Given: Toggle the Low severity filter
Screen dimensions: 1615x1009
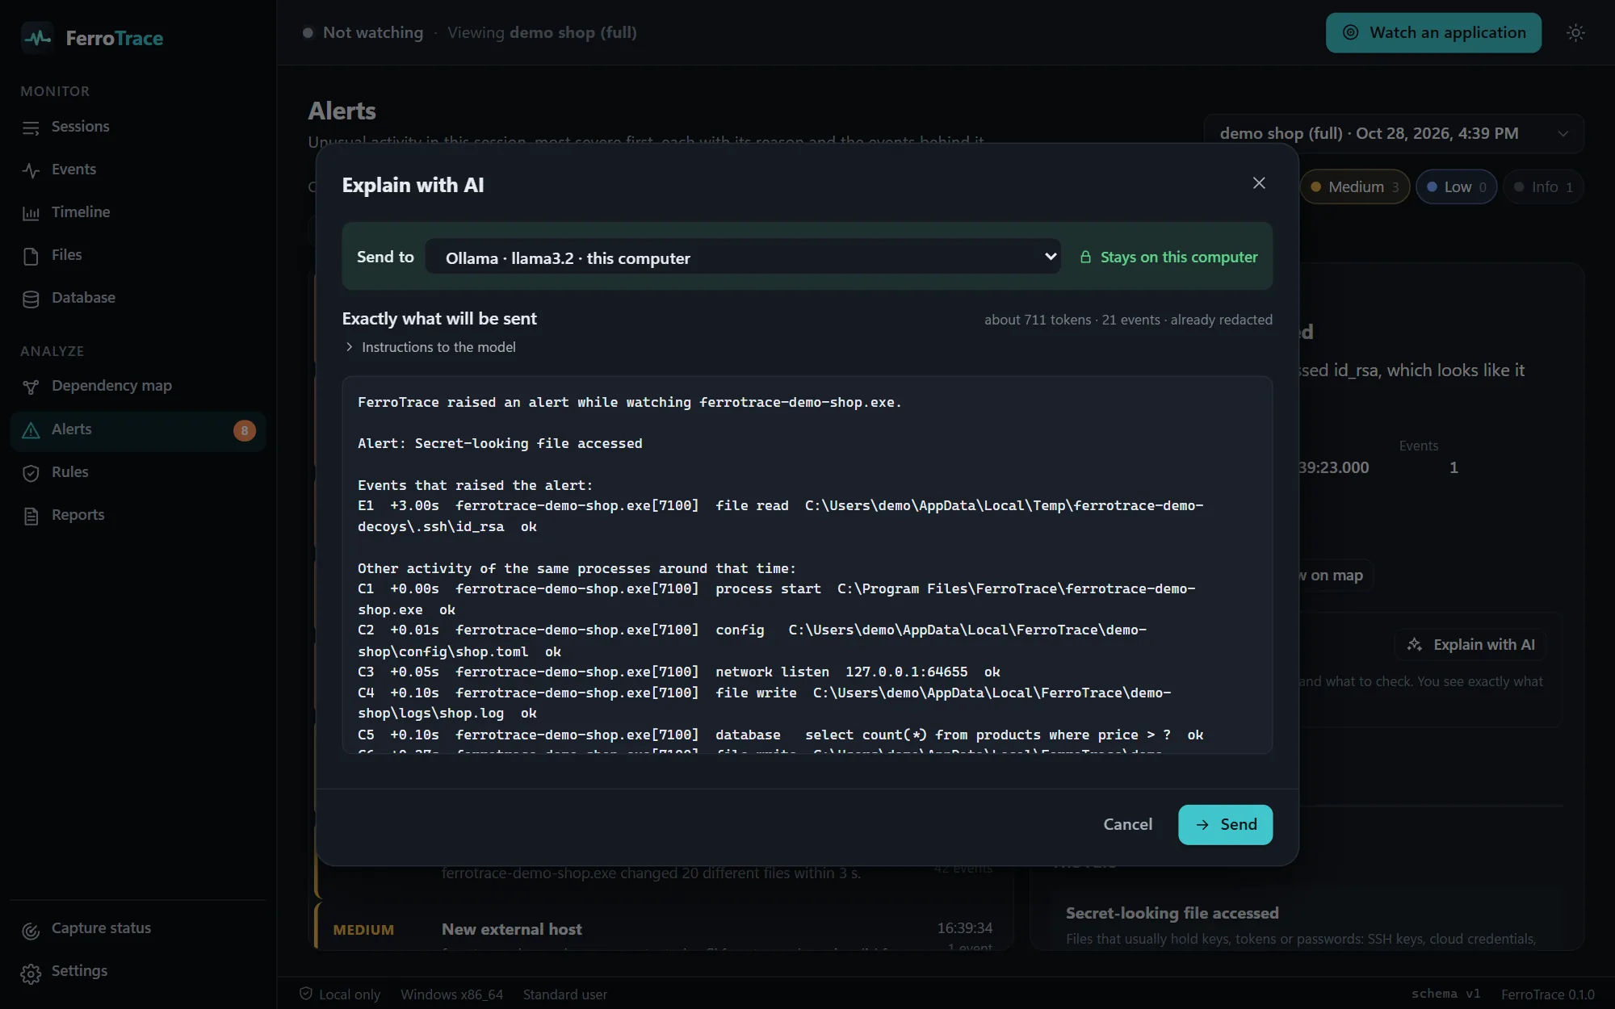Looking at the screenshot, I should pos(1456,186).
